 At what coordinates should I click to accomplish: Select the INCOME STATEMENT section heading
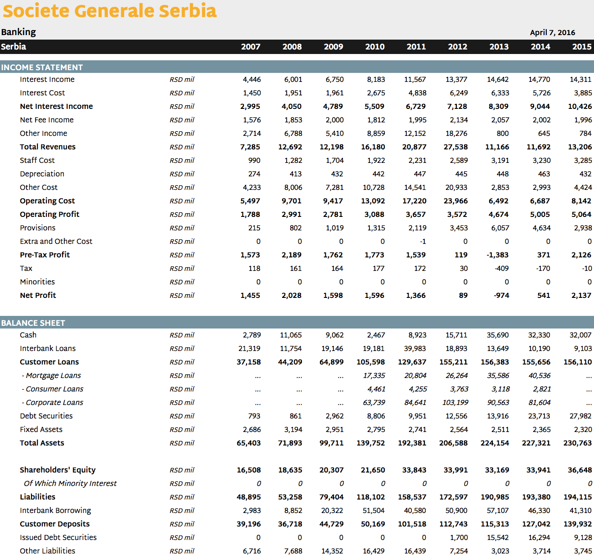pyautogui.click(x=42, y=67)
